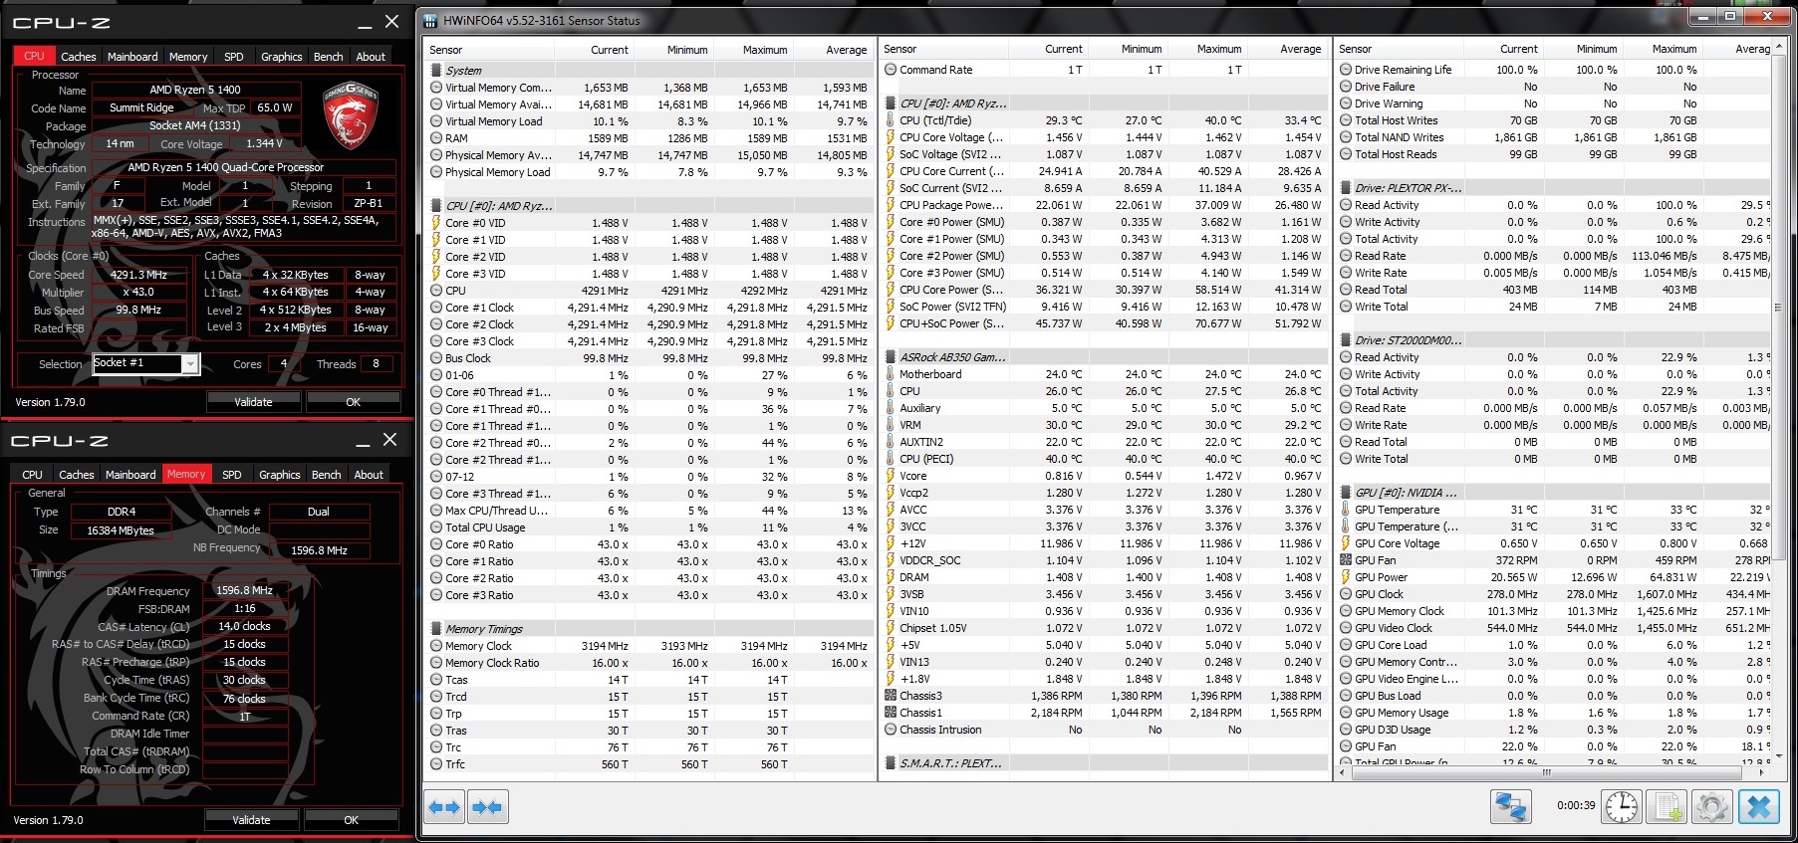Select Graphics tab in top CPU-Z window
Image resolution: width=1798 pixels, height=843 pixels.
[x=282, y=57]
